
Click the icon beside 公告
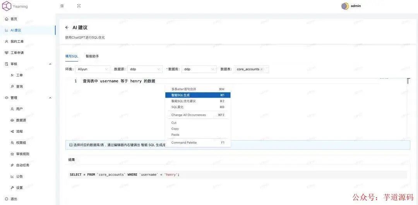pos(12,176)
